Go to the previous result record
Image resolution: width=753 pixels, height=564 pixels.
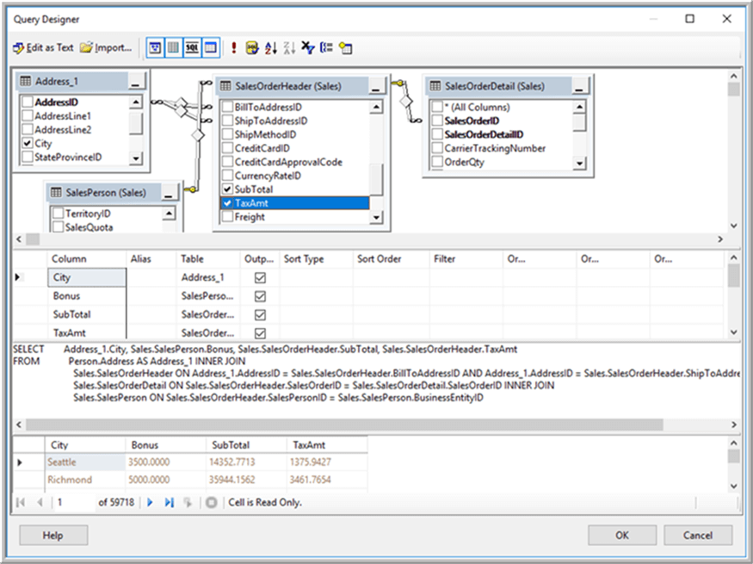click(40, 503)
